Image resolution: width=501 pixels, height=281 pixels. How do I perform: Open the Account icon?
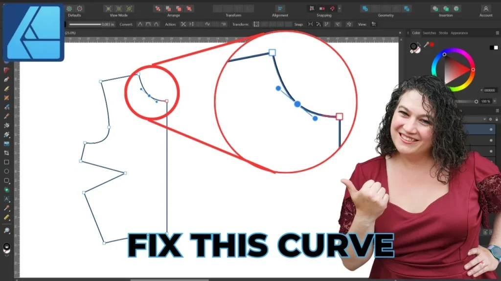tap(486, 9)
